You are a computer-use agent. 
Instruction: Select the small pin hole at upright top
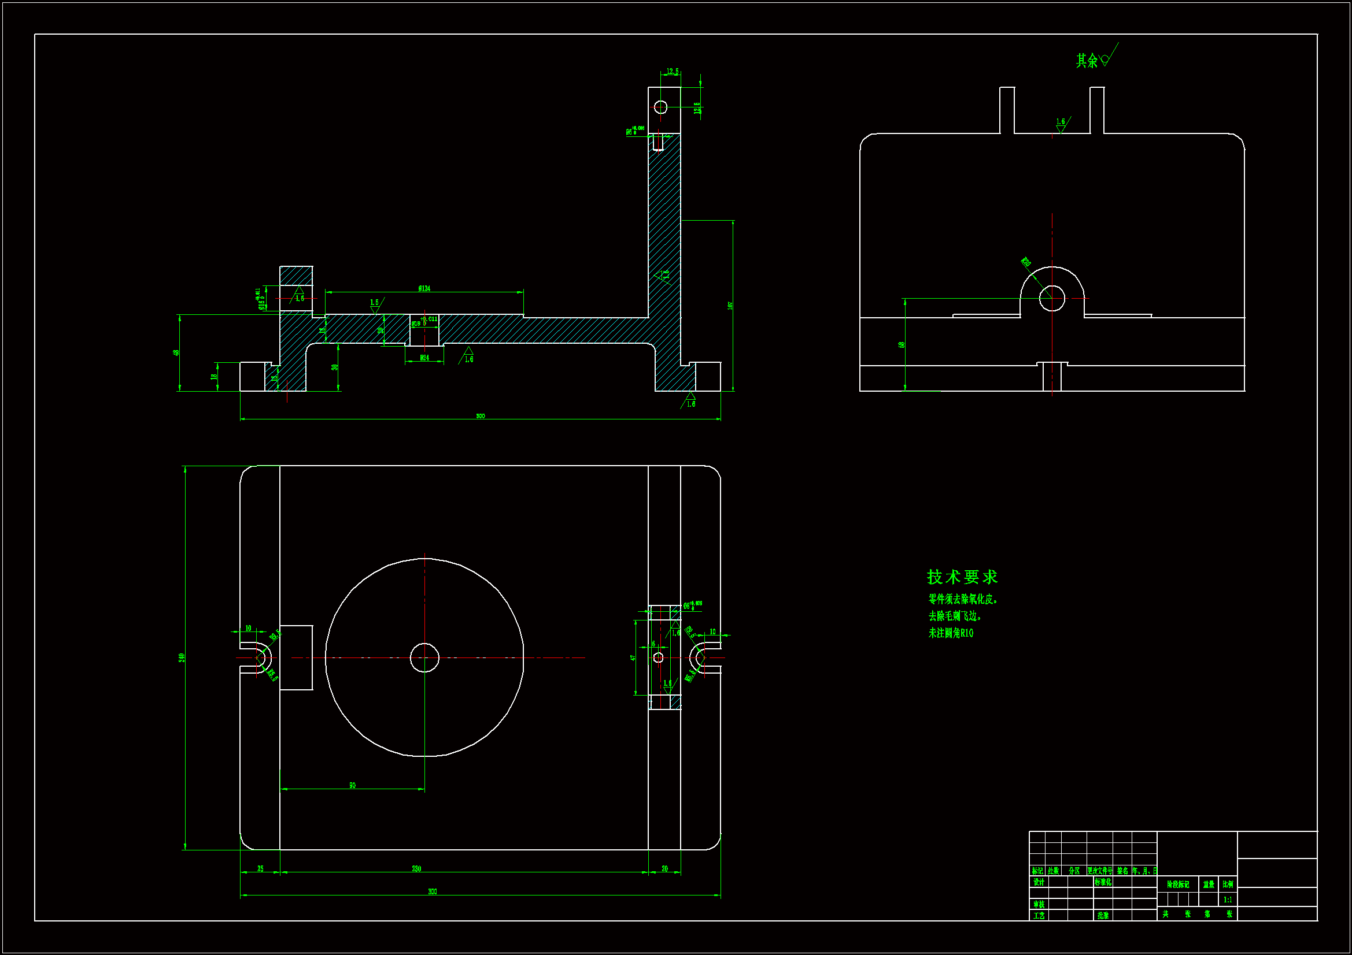[x=661, y=107]
